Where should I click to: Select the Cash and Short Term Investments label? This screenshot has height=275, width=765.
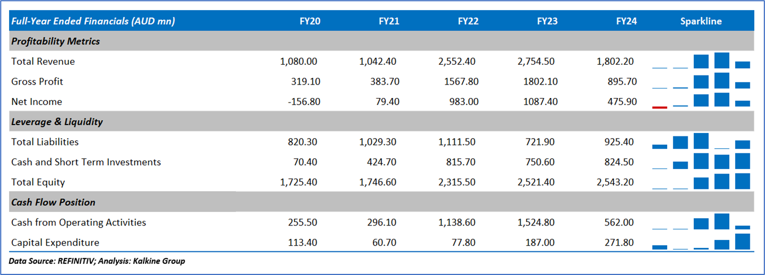86,162
